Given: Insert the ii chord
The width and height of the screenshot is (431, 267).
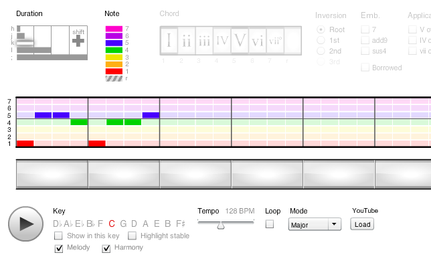Looking at the screenshot, I should pyautogui.click(x=186, y=41).
